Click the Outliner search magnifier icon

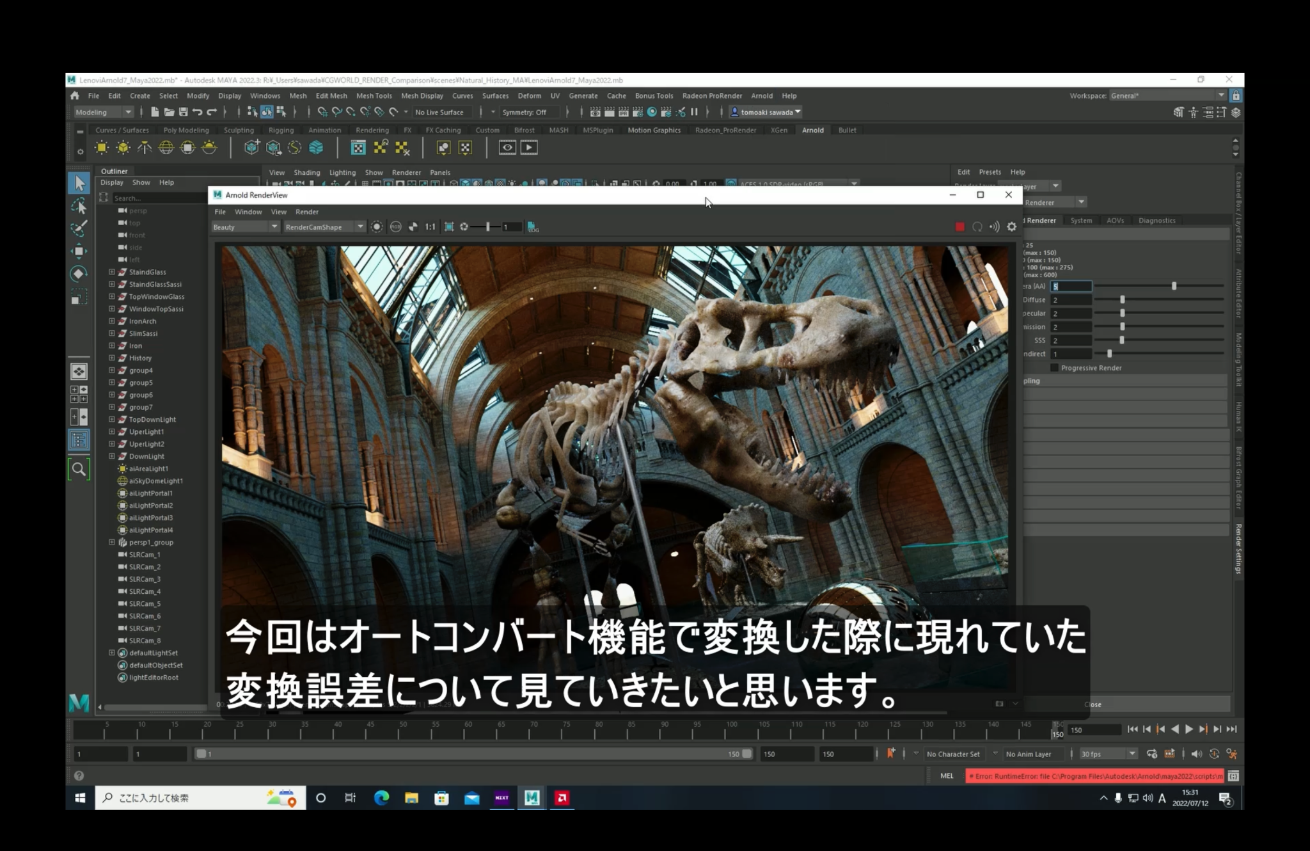click(x=79, y=470)
